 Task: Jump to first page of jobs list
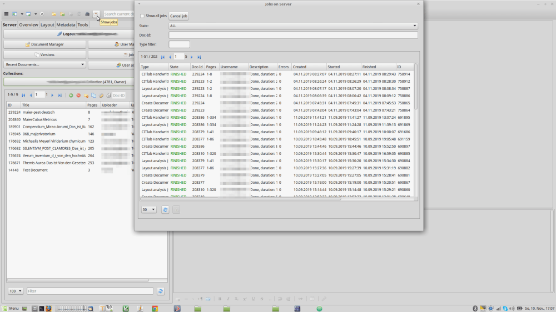click(163, 57)
